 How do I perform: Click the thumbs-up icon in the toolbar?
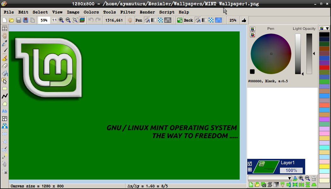click(x=244, y=20)
